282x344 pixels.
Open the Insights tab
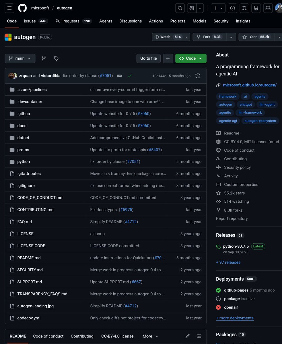click(243, 21)
